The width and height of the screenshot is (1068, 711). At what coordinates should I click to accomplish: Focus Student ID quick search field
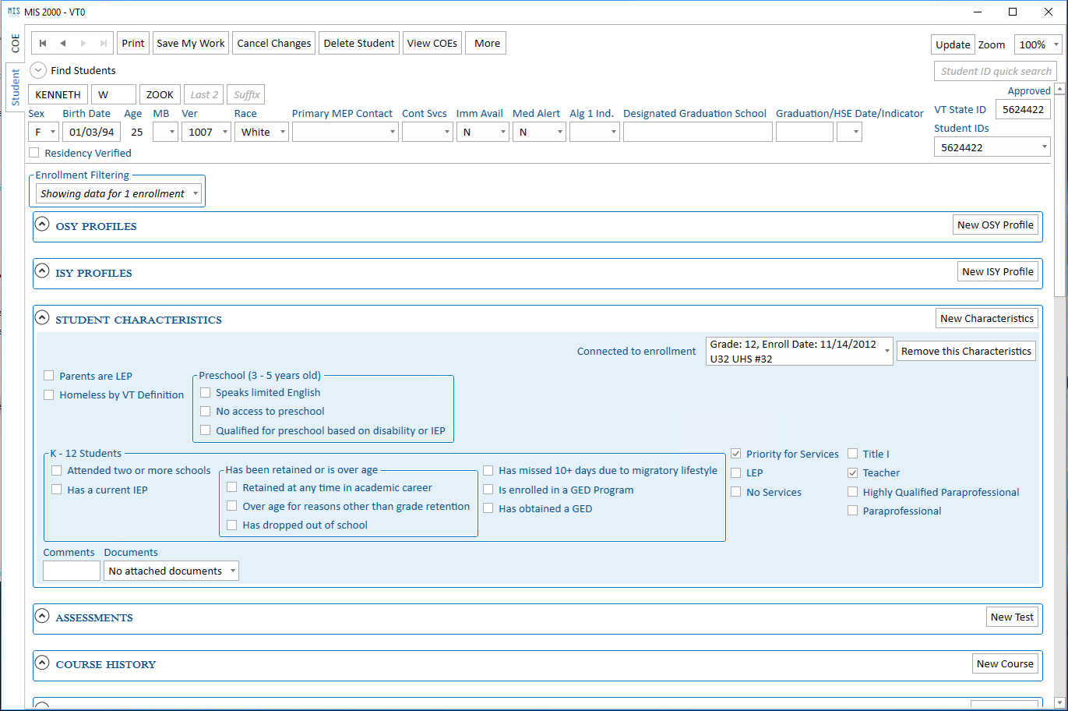click(995, 71)
